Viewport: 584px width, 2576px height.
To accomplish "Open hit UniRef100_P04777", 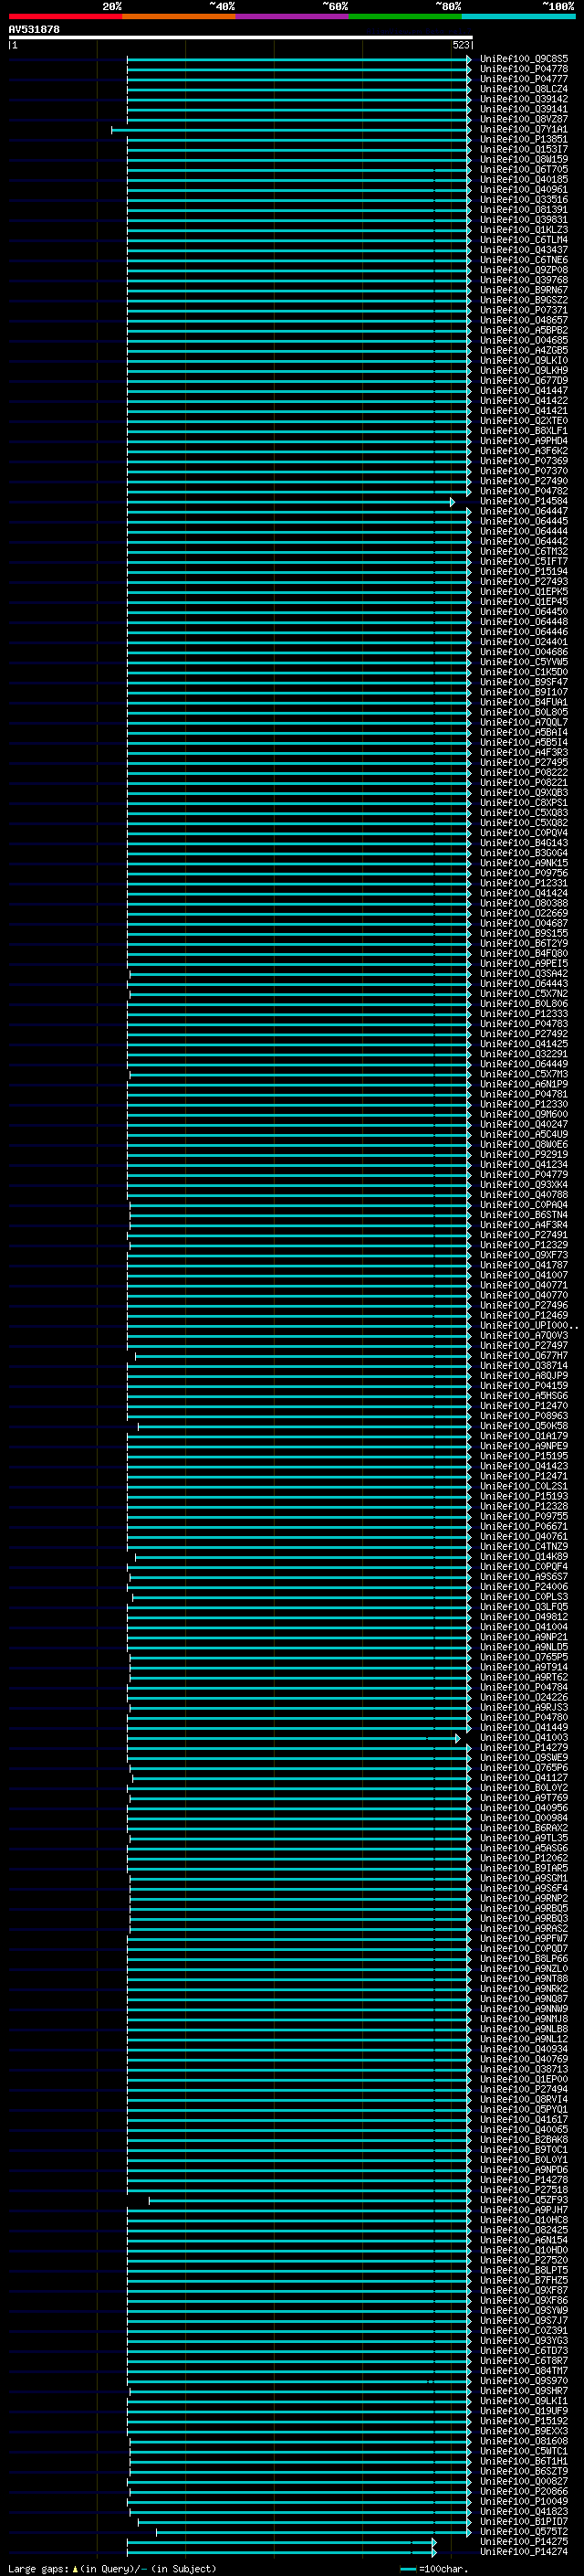I will point(523,79).
